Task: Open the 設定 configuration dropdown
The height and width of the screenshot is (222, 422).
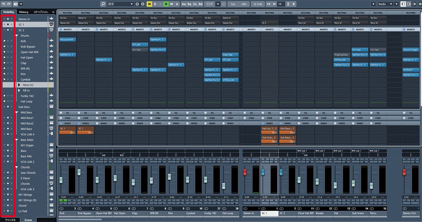Action: (121, 4)
